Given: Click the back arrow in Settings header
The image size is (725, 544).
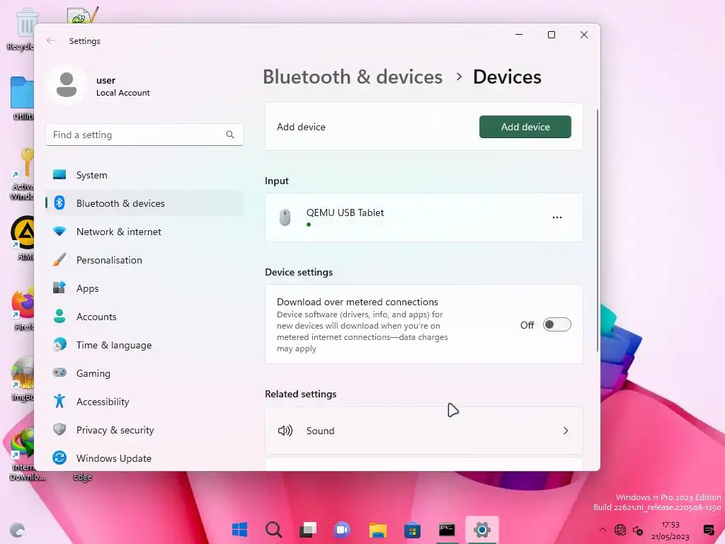Looking at the screenshot, I should click(51, 40).
